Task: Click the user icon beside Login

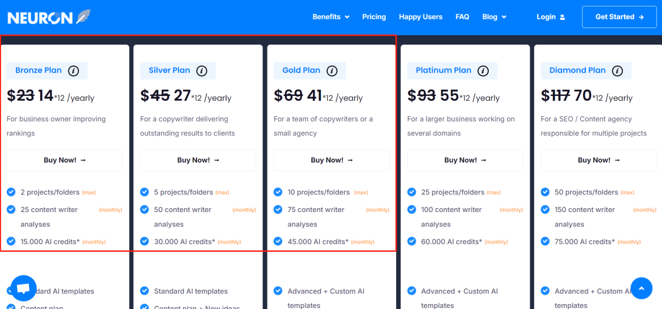Action: [562, 17]
